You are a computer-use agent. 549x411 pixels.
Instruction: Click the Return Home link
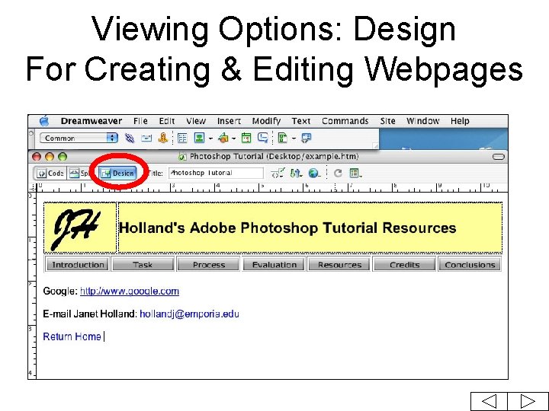(72, 336)
